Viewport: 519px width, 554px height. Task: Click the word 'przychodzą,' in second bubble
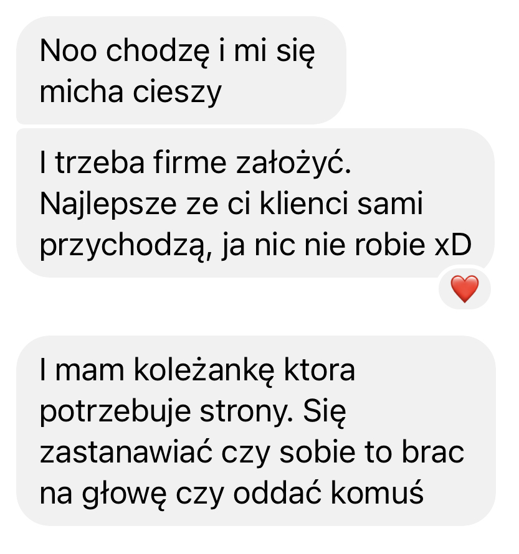(125, 245)
